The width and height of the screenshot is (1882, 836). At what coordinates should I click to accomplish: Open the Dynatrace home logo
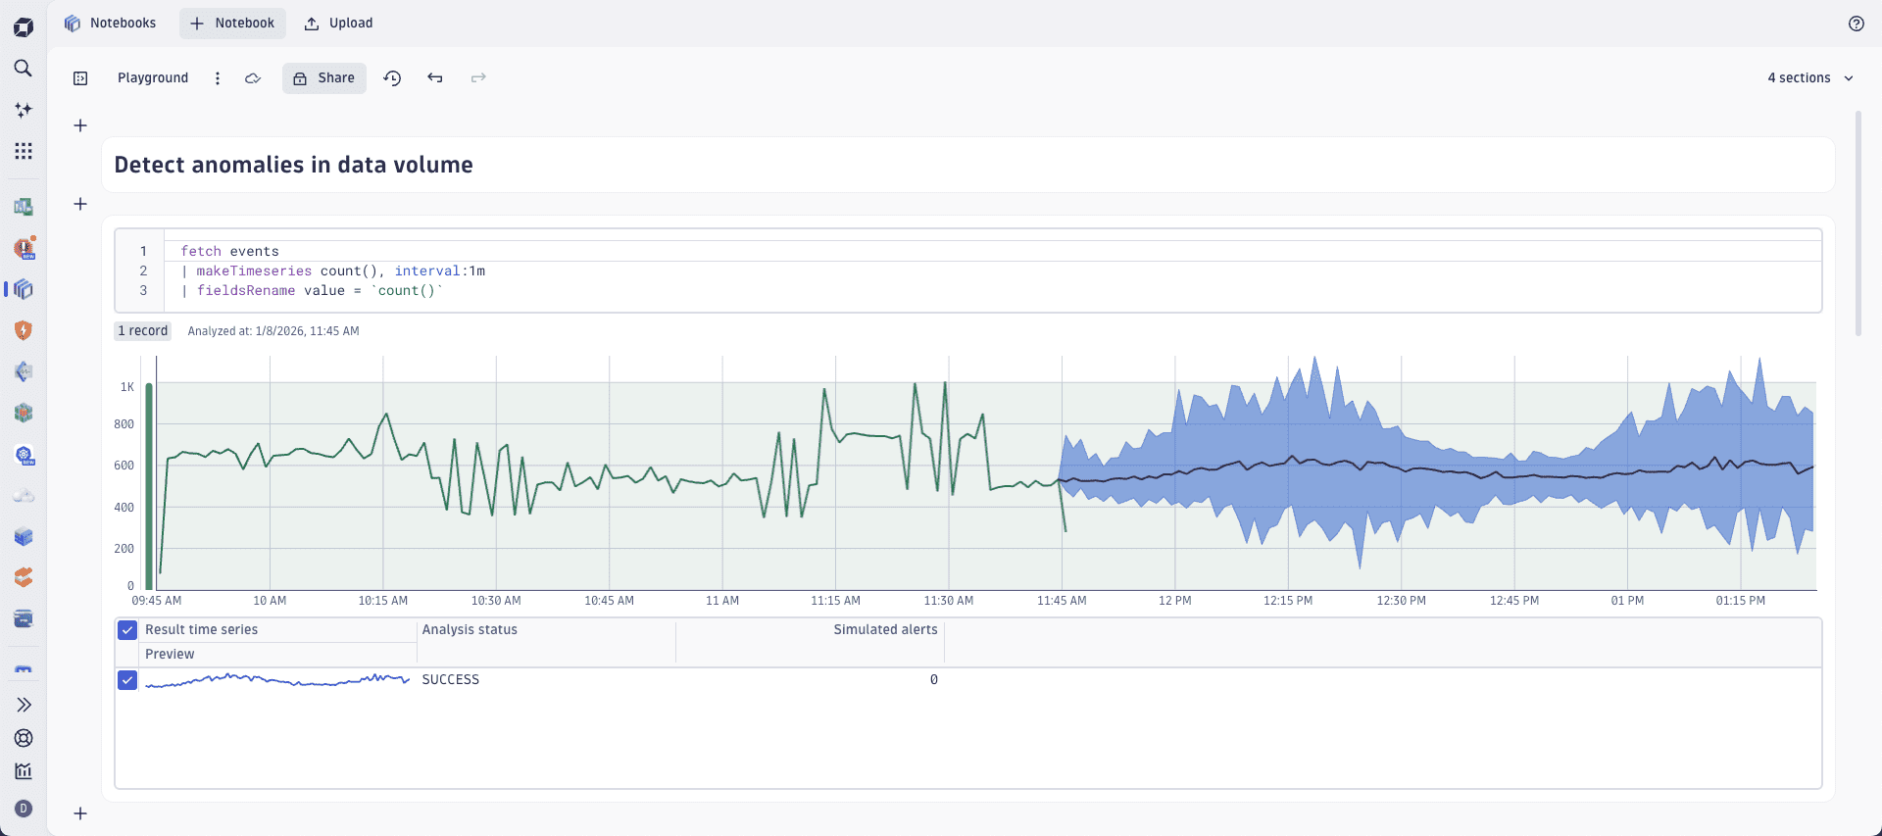pyautogui.click(x=24, y=26)
